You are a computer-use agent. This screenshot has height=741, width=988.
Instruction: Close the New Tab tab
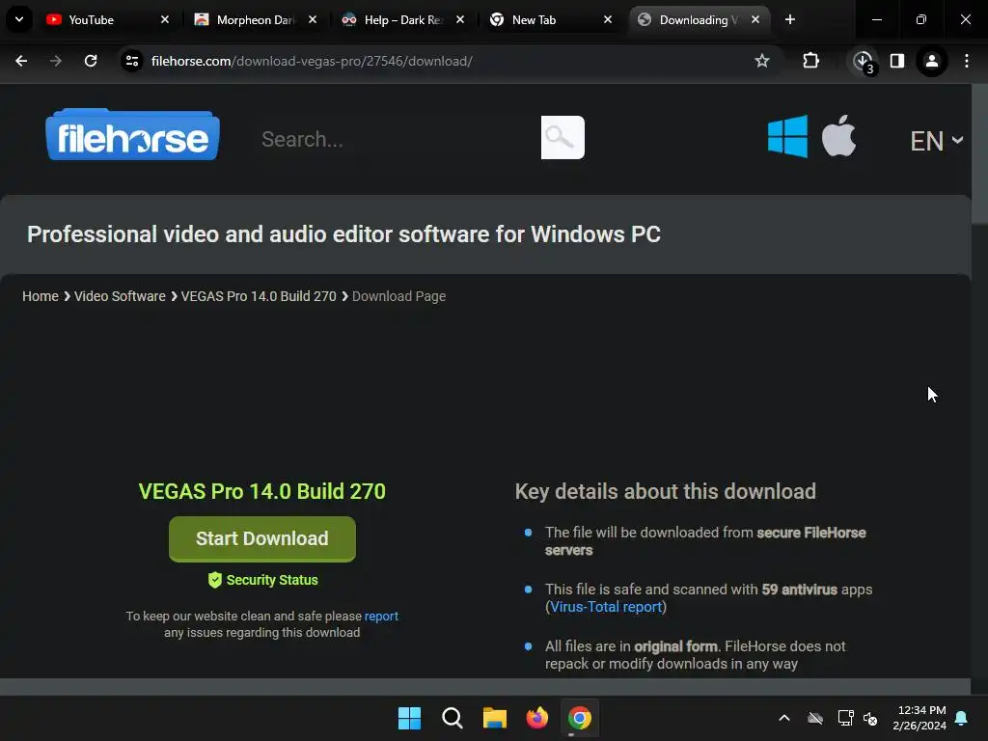coord(608,20)
